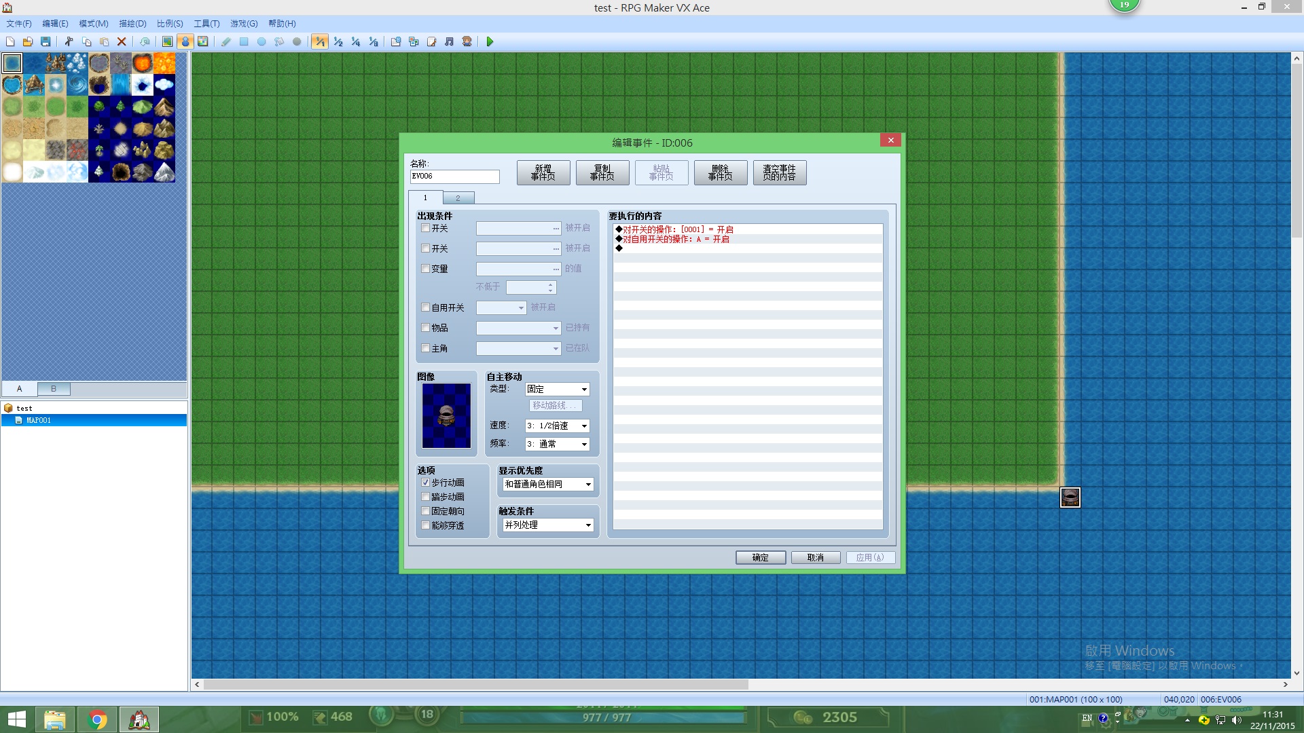1304x733 pixels.
Task: Open the 速度 dropdown
Action: pyautogui.click(x=557, y=426)
